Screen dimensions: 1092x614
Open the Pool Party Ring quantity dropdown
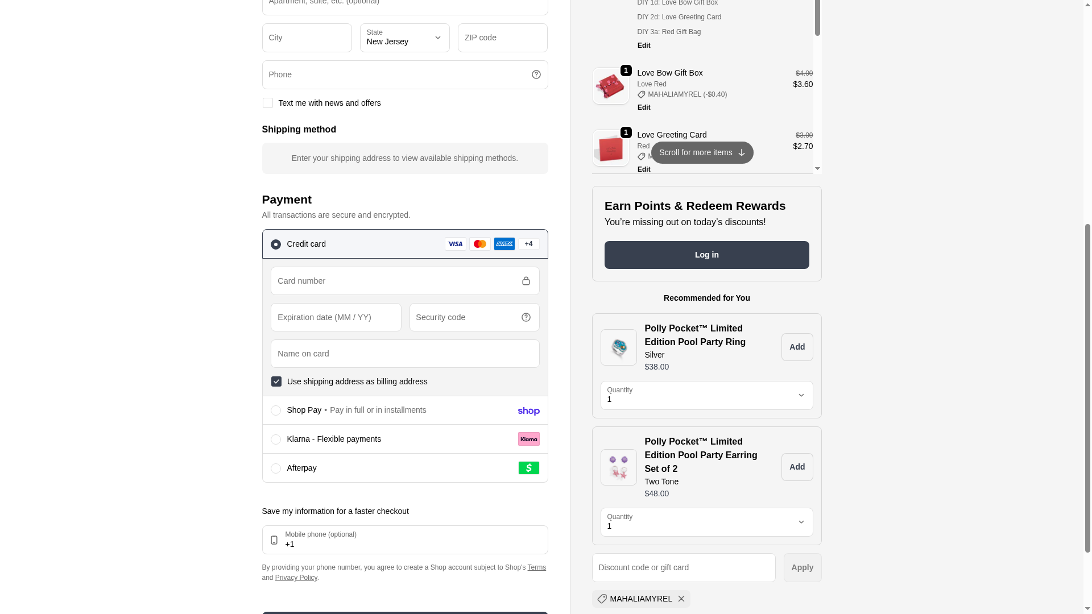(x=706, y=395)
